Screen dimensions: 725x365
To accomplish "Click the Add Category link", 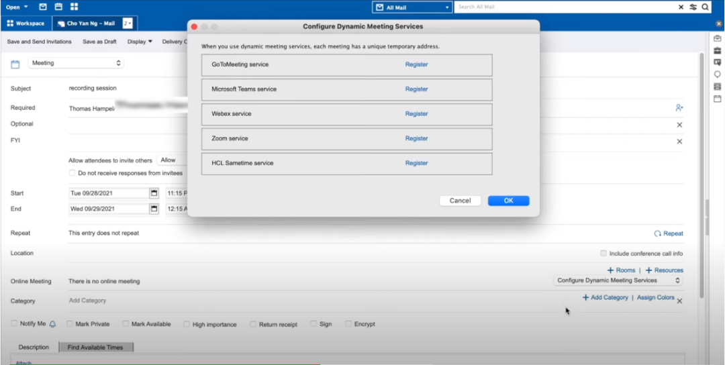I will pyautogui.click(x=606, y=297).
